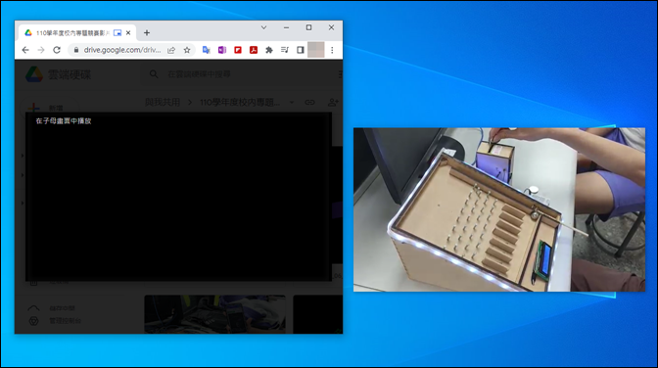The width and height of the screenshot is (658, 368).
Task: Open the tab search dropdown arrow
Action: pos(263,27)
